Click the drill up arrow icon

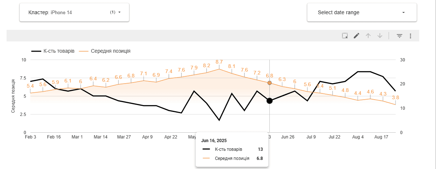[368, 36]
